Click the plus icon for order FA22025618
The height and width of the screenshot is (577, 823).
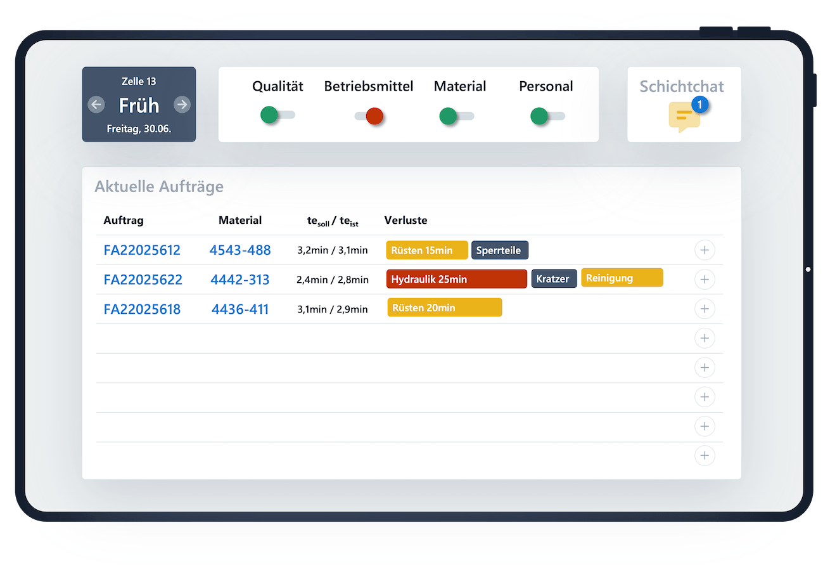pos(705,309)
